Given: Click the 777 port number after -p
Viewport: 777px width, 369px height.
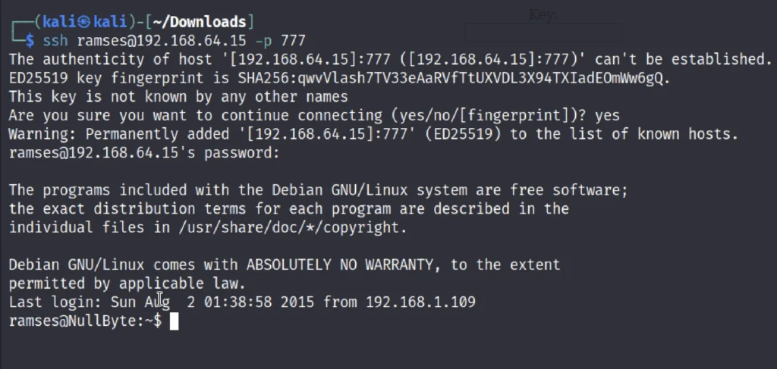Looking at the screenshot, I should click(x=294, y=41).
